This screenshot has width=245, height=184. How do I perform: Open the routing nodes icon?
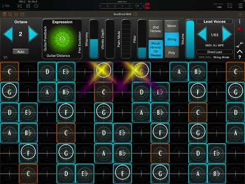239,45
